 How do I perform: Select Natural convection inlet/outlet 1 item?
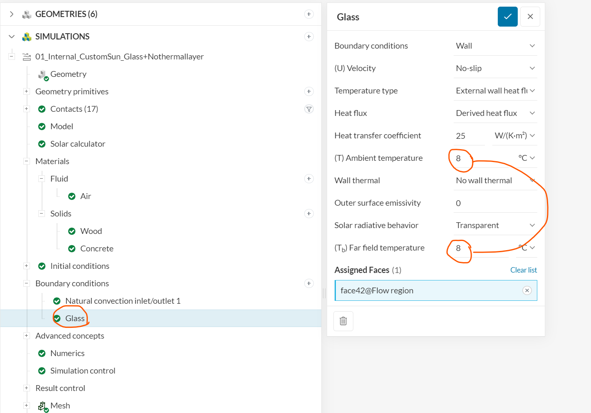tap(123, 301)
